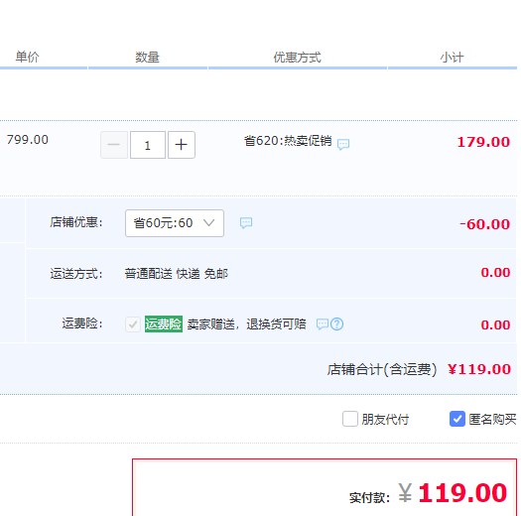
Task: Click the 数量 column header
Action: click(147, 58)
